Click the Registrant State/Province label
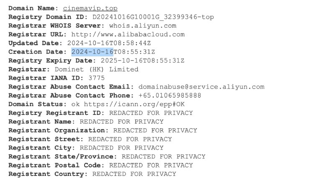 click(62, 157)
